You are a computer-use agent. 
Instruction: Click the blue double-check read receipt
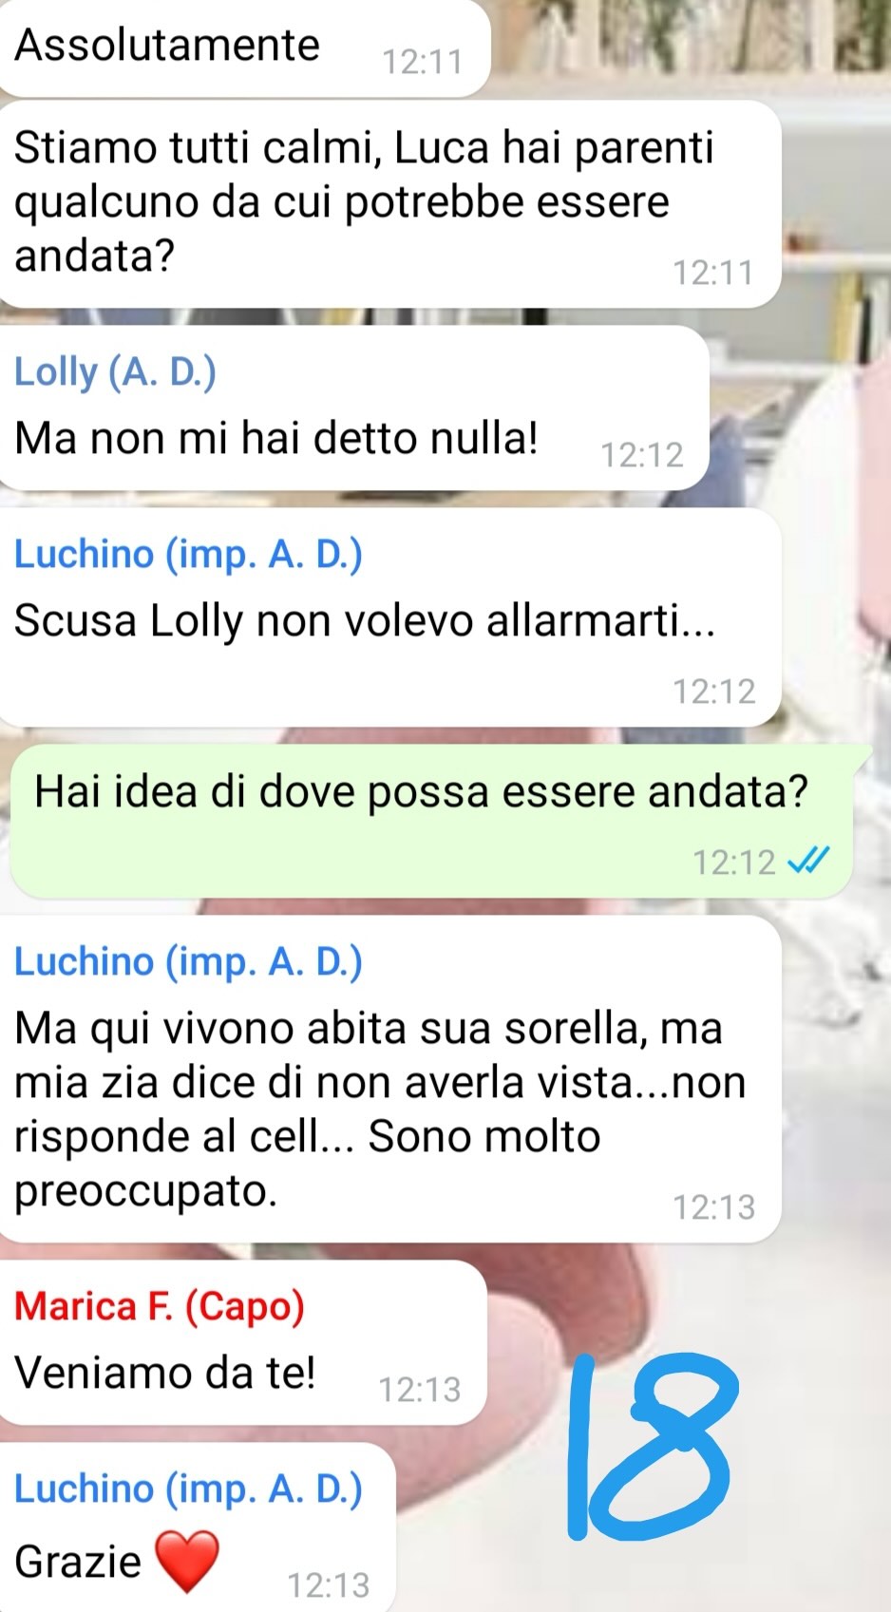click(x=809, y=861)
